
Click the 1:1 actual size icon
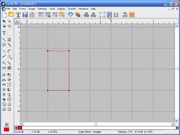(x=4, y=68)
